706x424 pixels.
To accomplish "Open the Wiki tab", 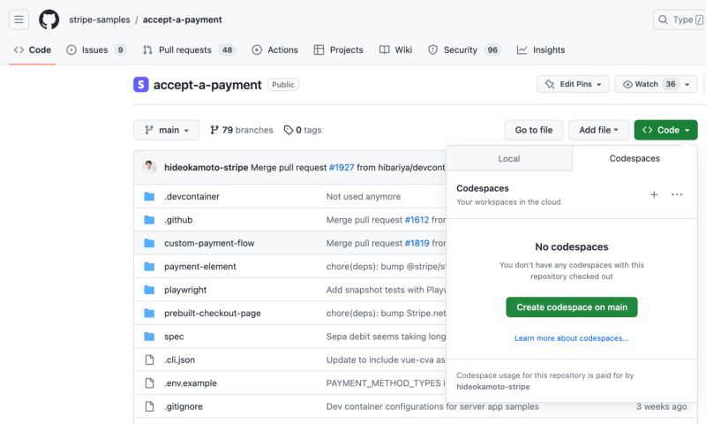I will 395,50.
